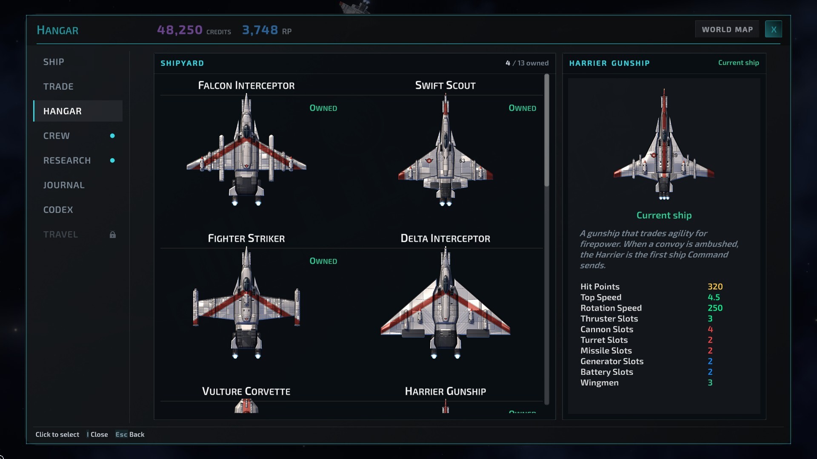
Task: Click the Swift Scout name heading
Action: coord(446,85)
